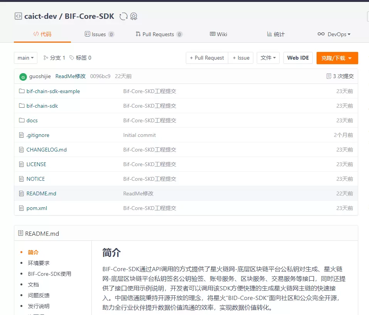369x315 pixels.
Task: Click guoshijie's green avatar icon
Action: point(23,77)
